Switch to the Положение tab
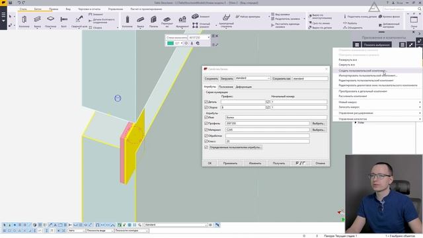Image resolution: width=423 pixels, height=238 pixels. pyautogui.click(x=225, y=87)
